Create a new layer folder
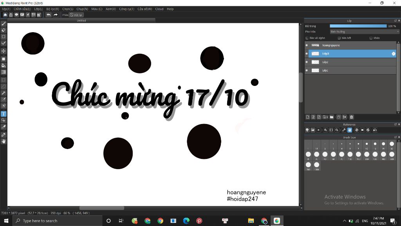The height and width of the screenshot is (226, 401). tap(332, 117)
